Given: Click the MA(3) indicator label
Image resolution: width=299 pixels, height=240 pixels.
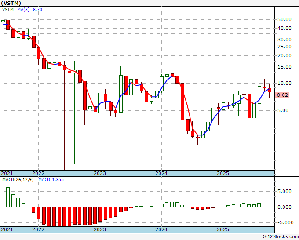Looking at the screenshot, I should [x=23, y=10].
